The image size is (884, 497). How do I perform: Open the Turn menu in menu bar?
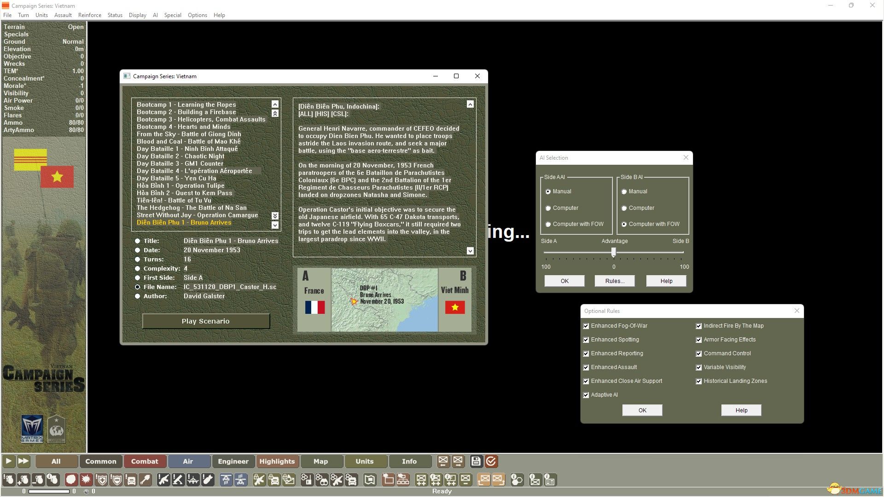click(23, 15)
